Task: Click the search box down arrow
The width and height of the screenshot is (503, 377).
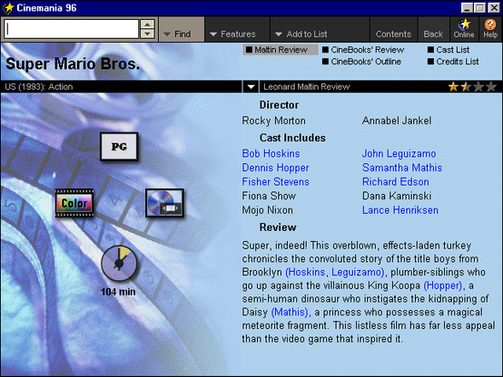Action: point(147,34)
